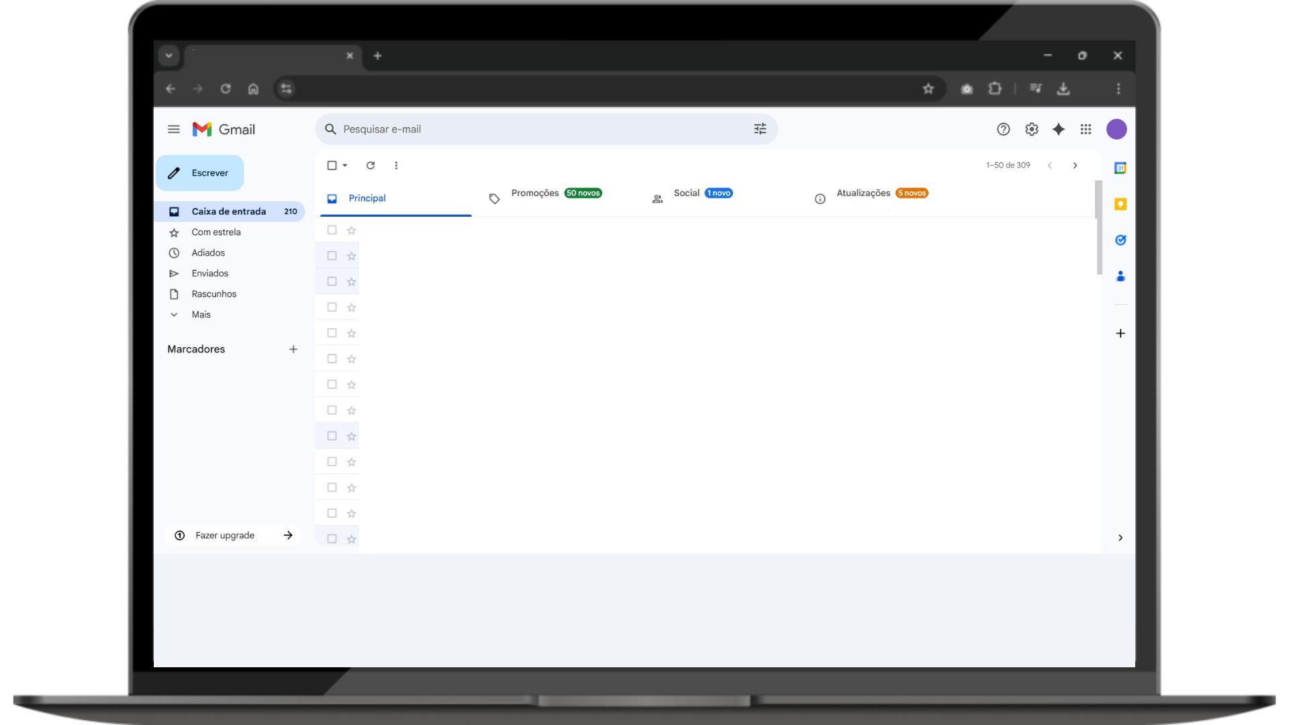Show side panel using bottom-right chevron

tap(1120, 538)
